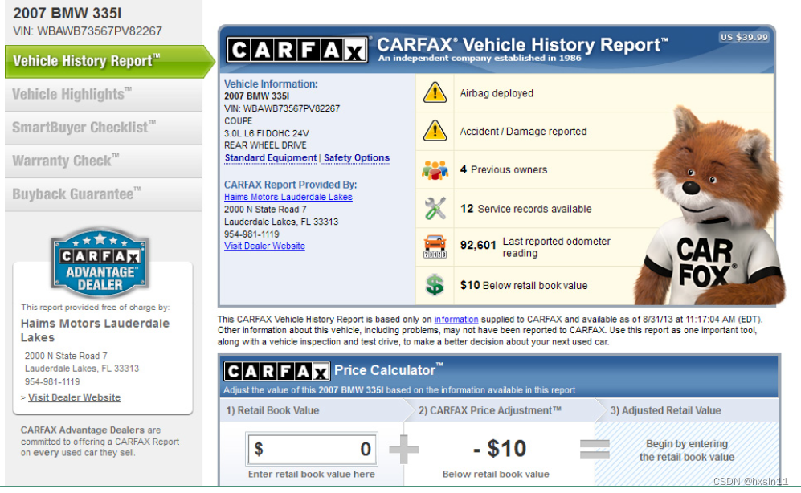Click the REAR WHEEL DRIVE text
The width and height of the screenshot is (801, 493).
tap(265, 145)
